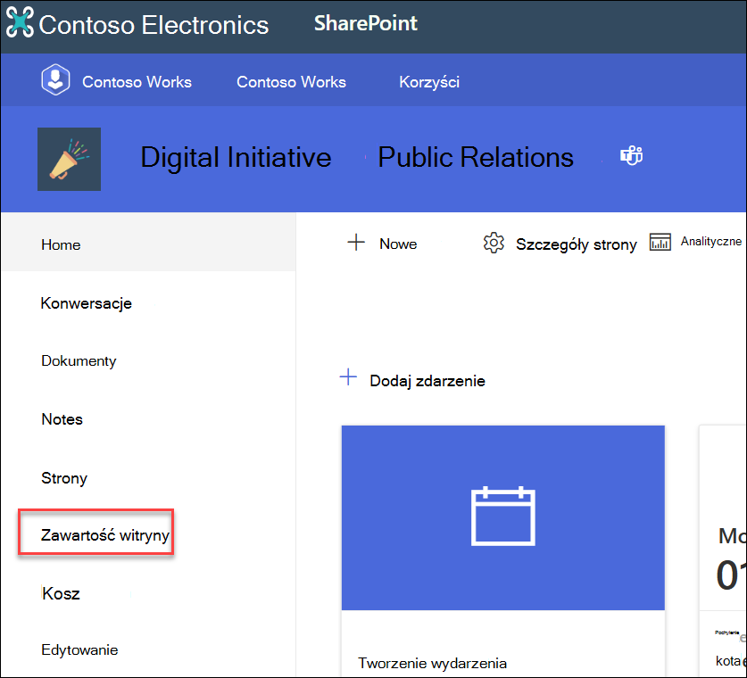Click Edytowanie at bottom of navigation
Image resolution: width=747 pixels, height=678 pixels.
click(x=79, y=650)
